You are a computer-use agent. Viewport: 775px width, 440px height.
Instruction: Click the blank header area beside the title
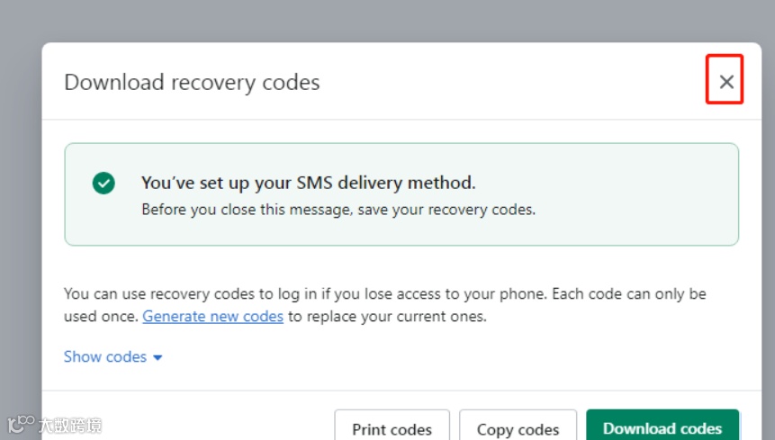click(513, 83)
